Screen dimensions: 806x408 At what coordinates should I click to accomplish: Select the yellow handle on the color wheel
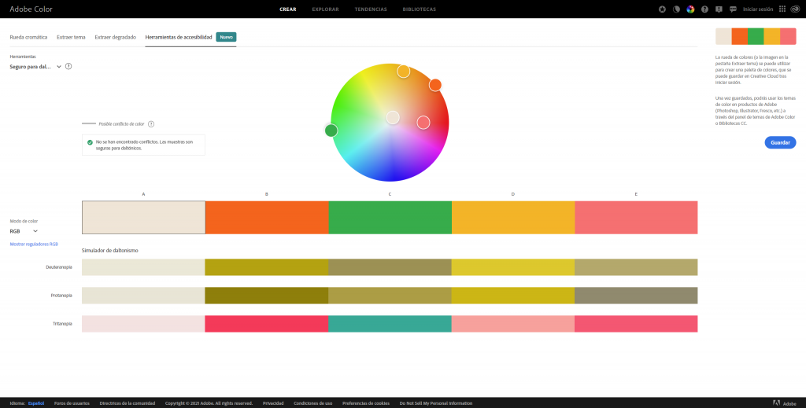(x=404, y=72)
